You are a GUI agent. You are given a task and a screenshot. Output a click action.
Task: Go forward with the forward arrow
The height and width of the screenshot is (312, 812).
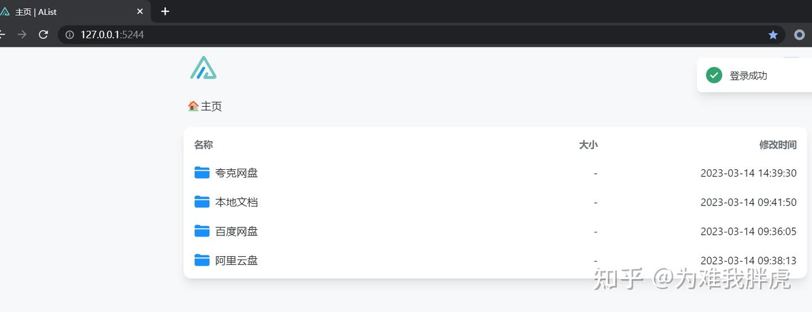pyautogui.click(x=22, y=35)
